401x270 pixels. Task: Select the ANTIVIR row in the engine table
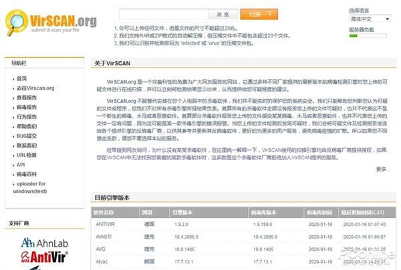pyautogui.click(x=243, y=224)
